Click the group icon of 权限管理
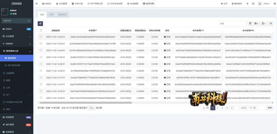The height and width of the screenshot is (134, 277). point(4,132)
